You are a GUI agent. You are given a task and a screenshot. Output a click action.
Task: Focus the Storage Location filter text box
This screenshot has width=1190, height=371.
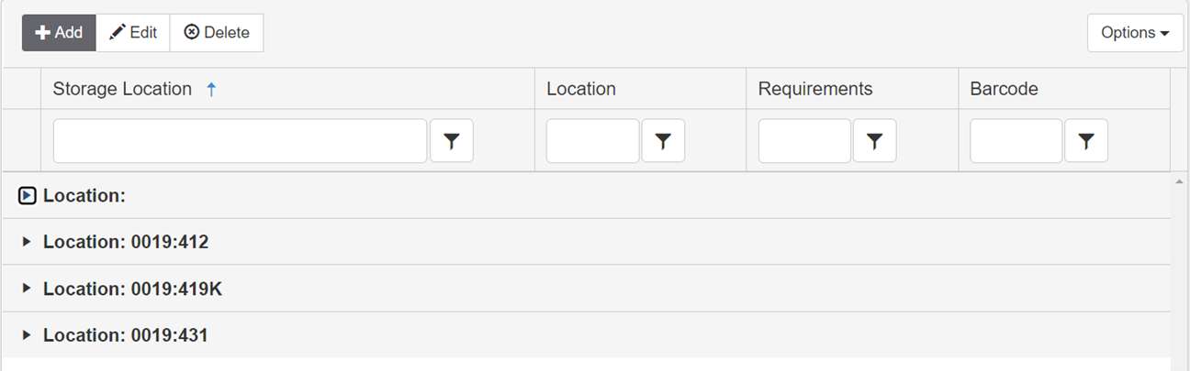[x=240, y=141]
